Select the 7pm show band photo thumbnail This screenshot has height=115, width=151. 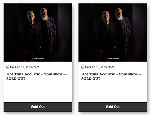coord(38,32)
